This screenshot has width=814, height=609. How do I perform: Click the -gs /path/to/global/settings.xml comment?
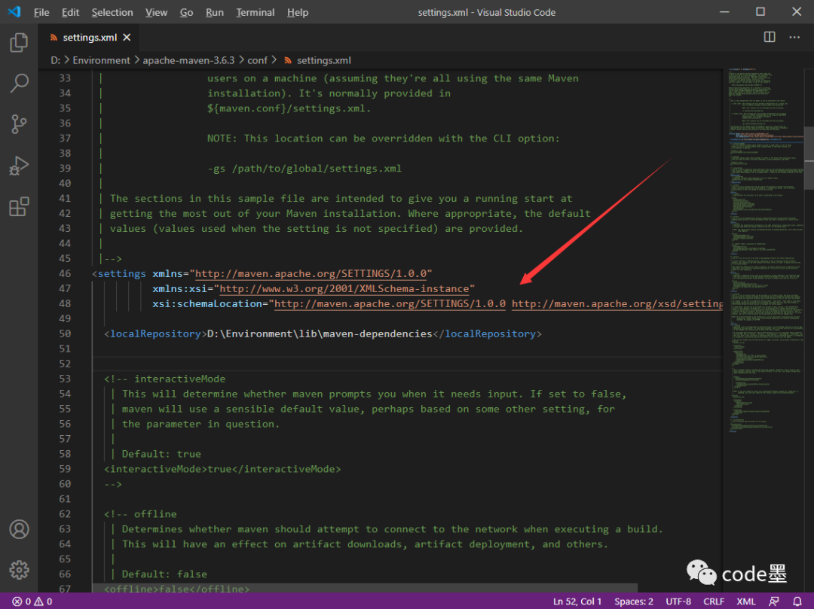coord(304,169)
